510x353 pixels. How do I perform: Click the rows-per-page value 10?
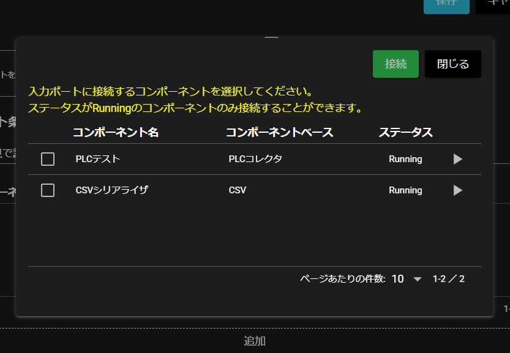397,279
